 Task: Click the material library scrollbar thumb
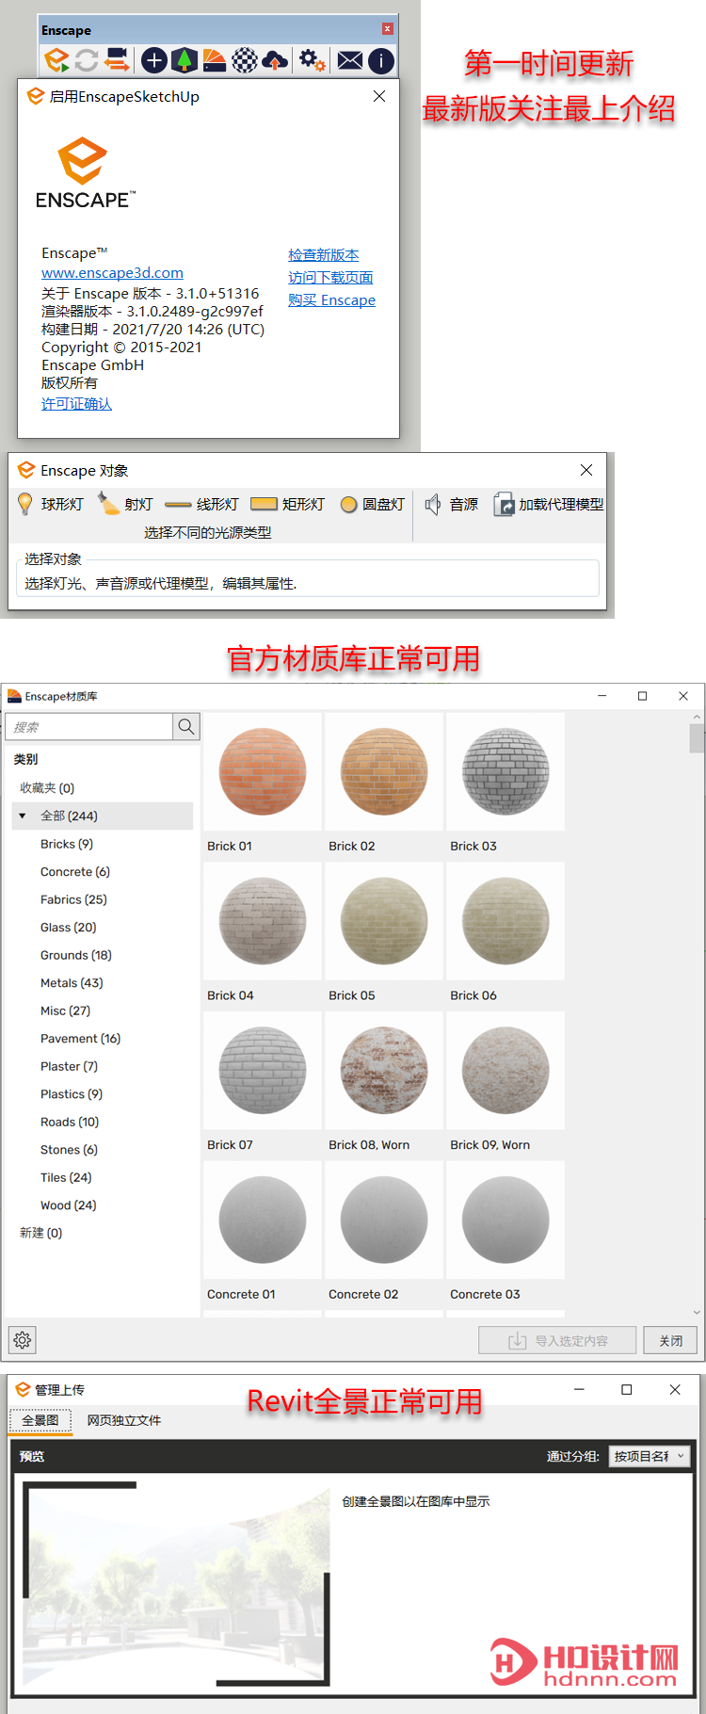697,738
